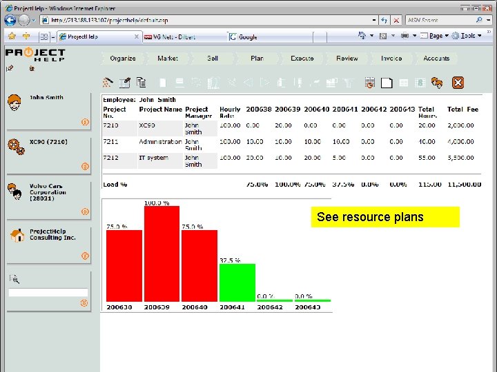Open the recent pages dropdown arrow
The height and width of the screenshot is (372, 497).
[x=34, y=21]
